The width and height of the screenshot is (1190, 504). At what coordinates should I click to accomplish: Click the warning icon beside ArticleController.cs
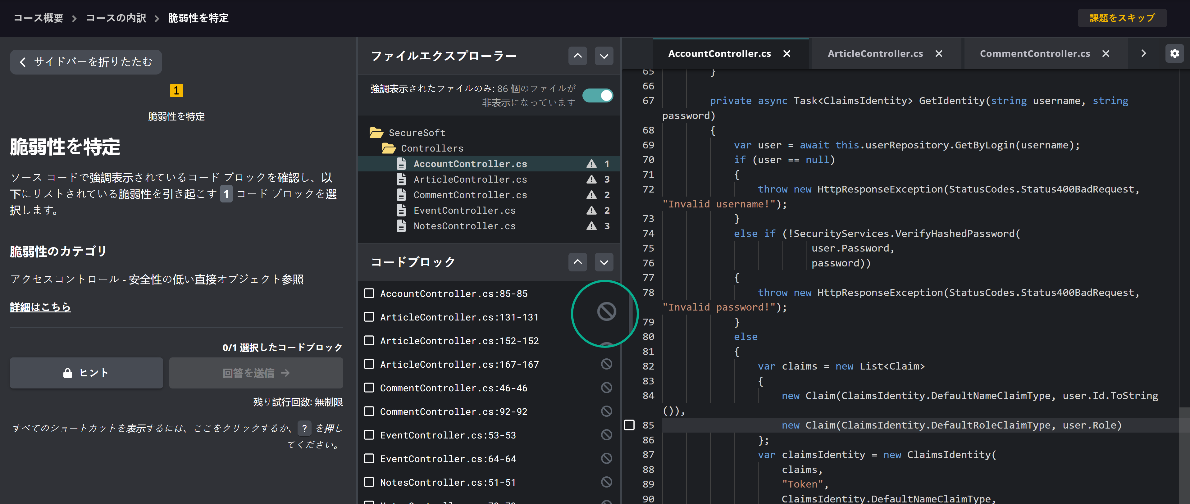pyautogui.click(x=591, y=179)
